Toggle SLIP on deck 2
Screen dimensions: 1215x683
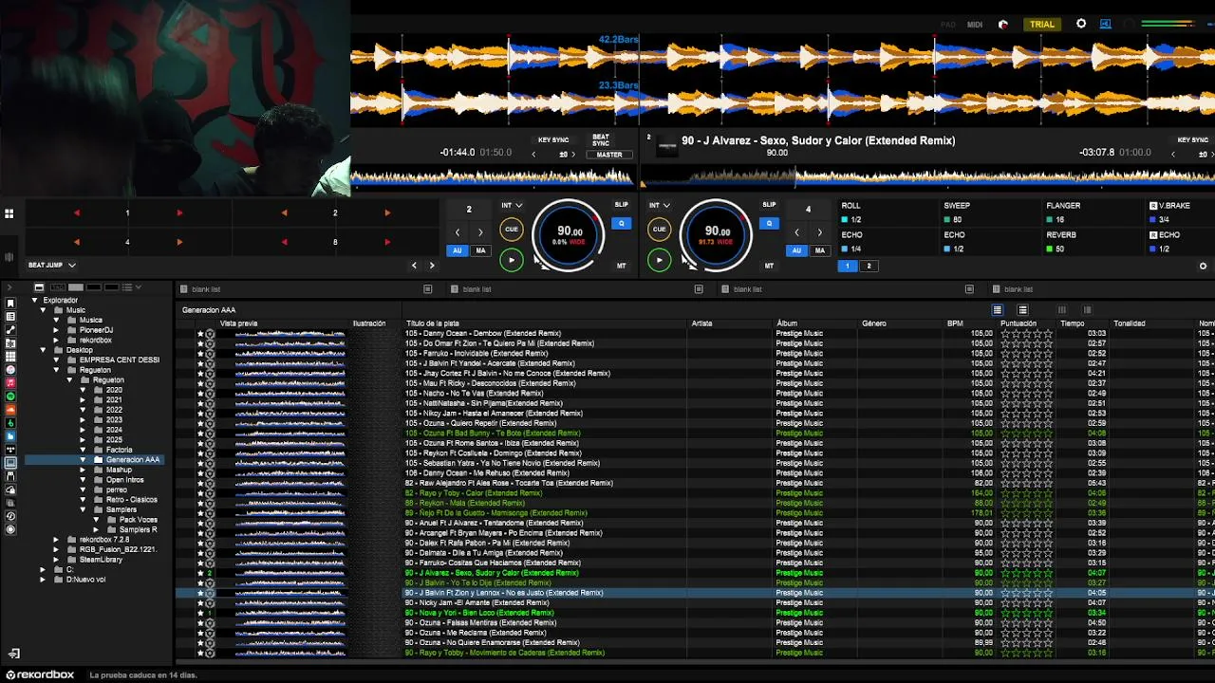click(x=769, y=205)
